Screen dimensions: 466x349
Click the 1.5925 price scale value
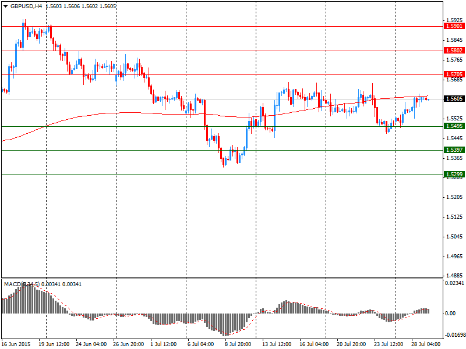(x=455, y=20)
